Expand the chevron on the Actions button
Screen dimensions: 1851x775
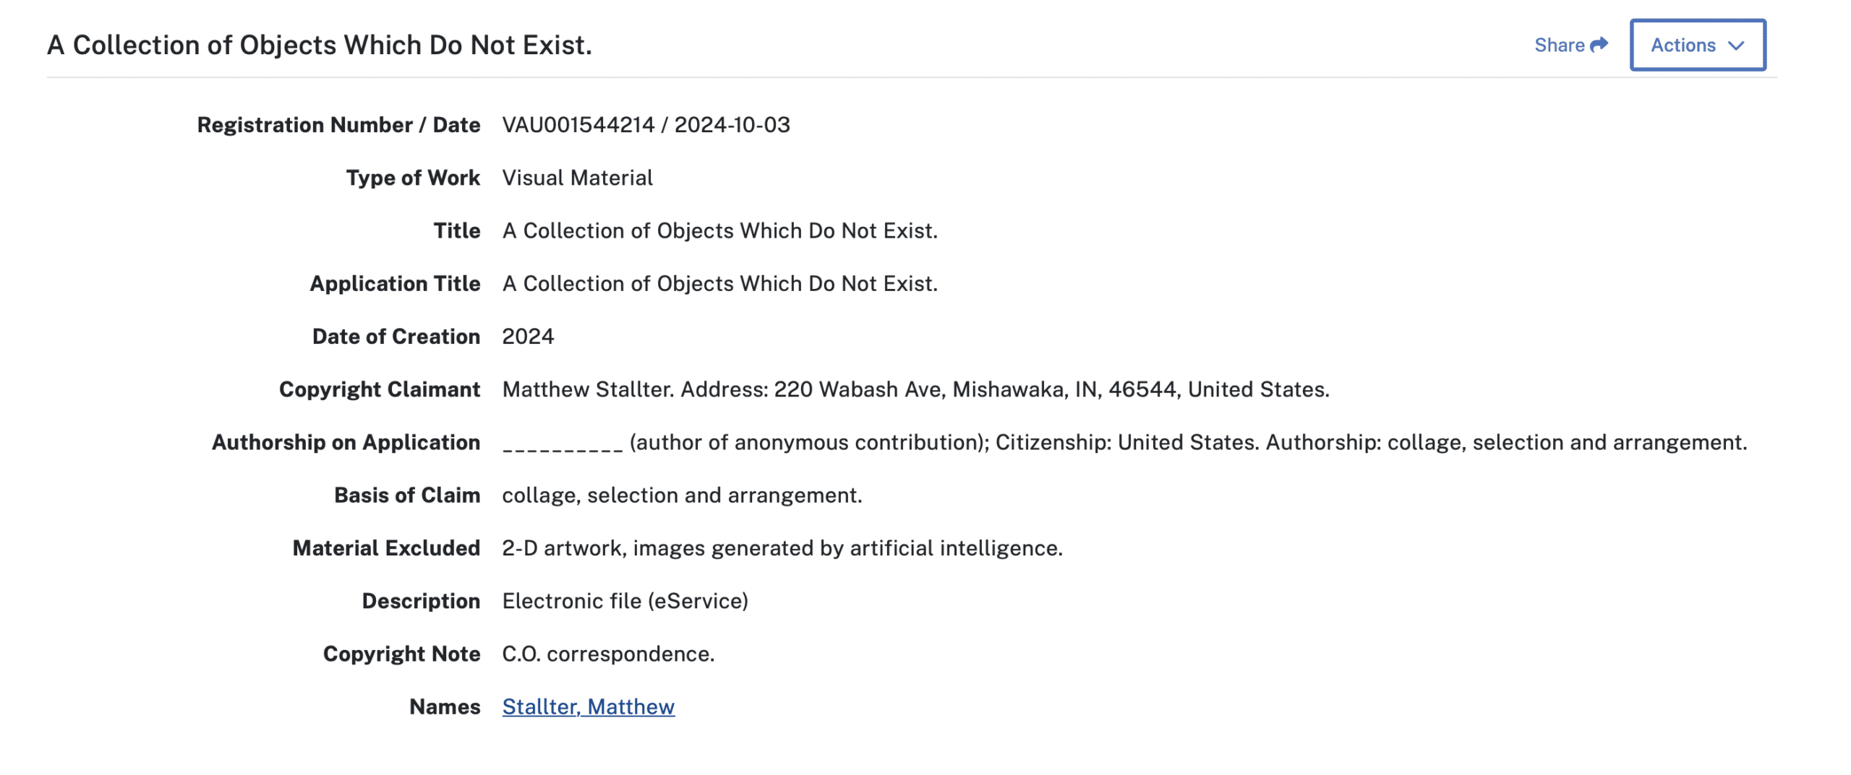[x=1736, y=46]
